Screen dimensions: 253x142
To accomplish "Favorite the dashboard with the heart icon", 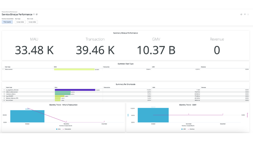I will (x=34, y=14).
